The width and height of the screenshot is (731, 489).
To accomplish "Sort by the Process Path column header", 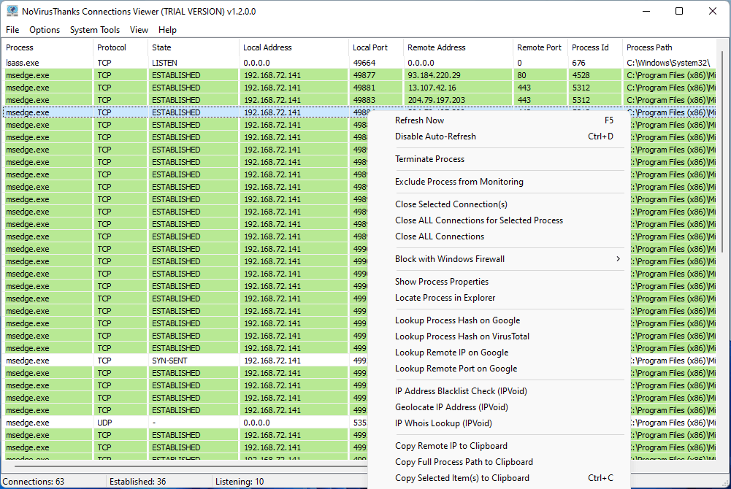I will click(670, 47).
